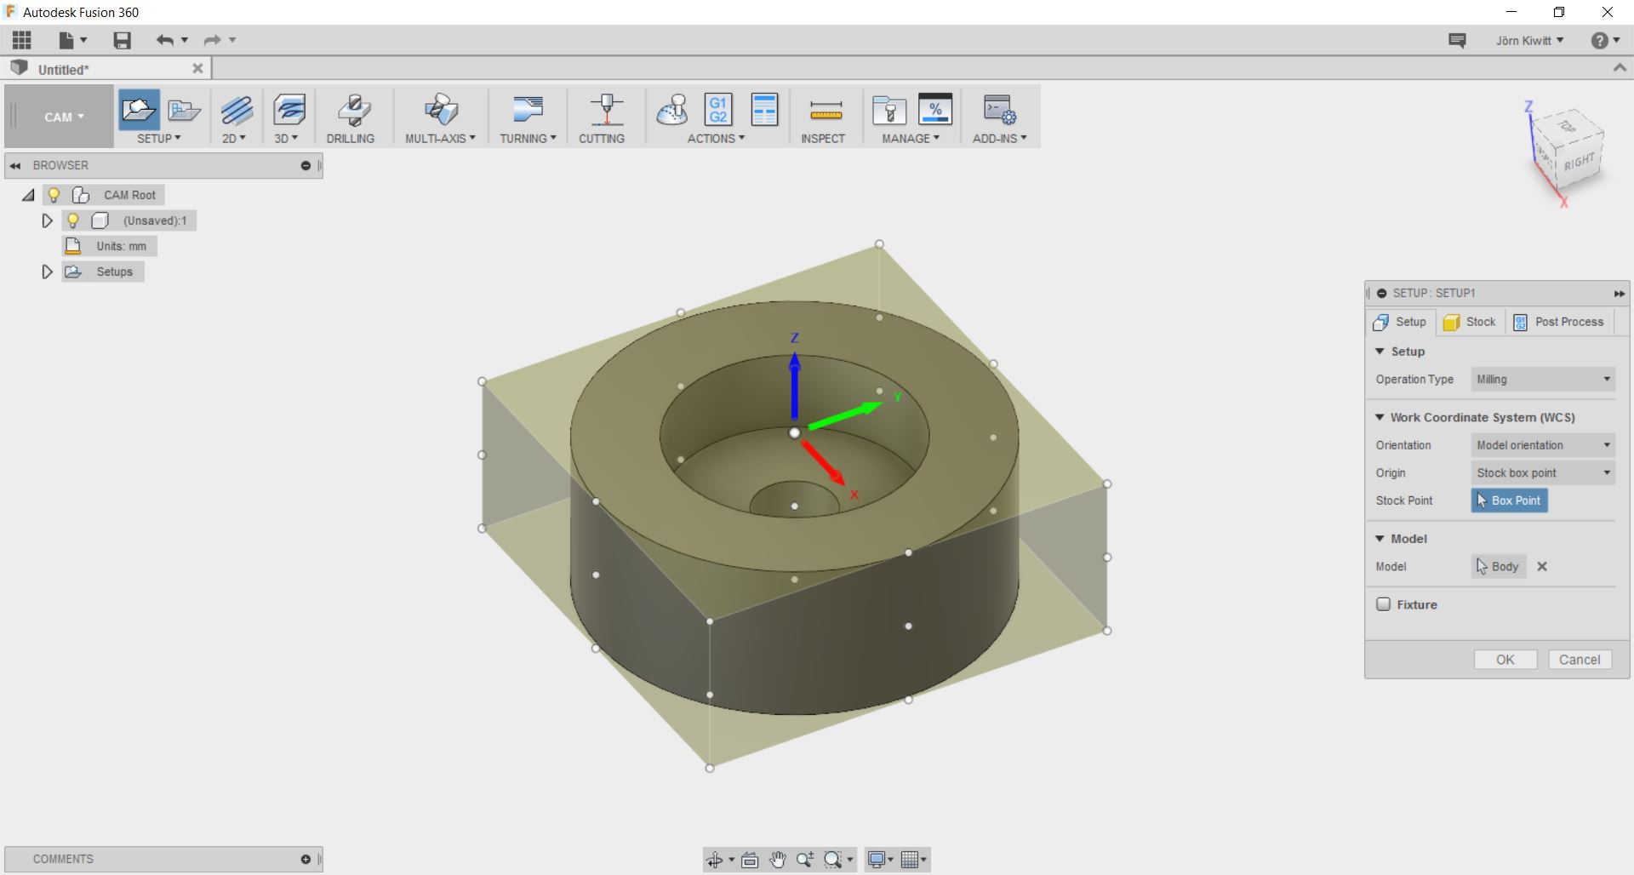Open the data panel grid icon
Screen dimensions: 1634x875
coord(22,40)
